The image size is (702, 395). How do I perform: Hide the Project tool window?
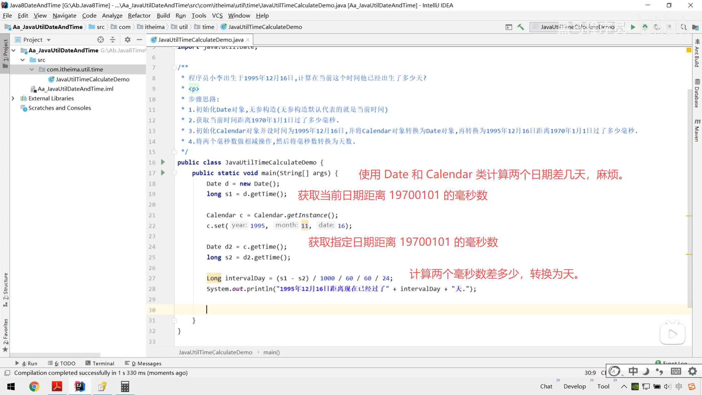point(139,39)
